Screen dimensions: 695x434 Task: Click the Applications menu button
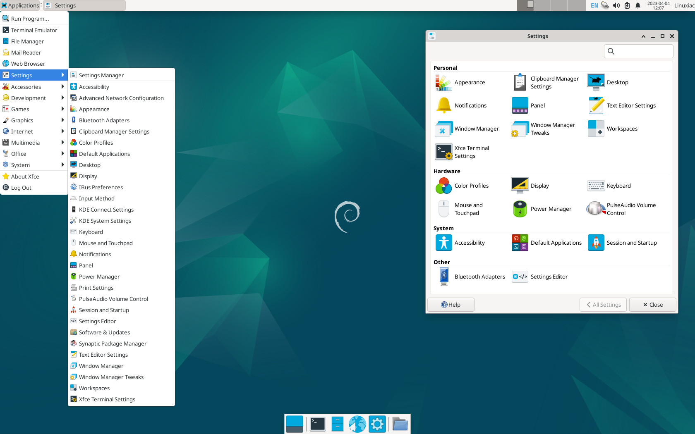[20, 5]
